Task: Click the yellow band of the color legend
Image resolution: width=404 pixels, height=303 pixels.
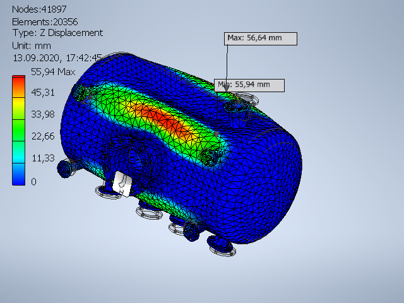Action: tap(18, 109)
